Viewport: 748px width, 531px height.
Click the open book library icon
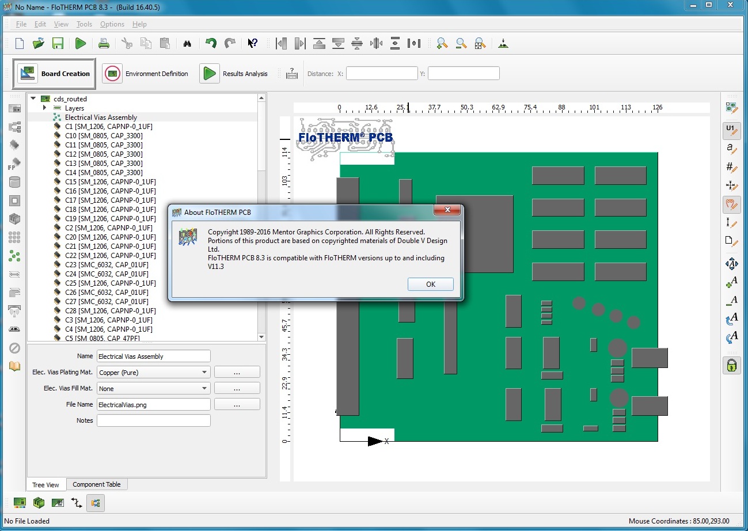point(15,366)
